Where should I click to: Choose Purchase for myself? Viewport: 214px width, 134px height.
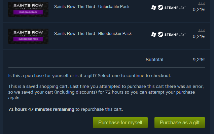click(120, 123)
